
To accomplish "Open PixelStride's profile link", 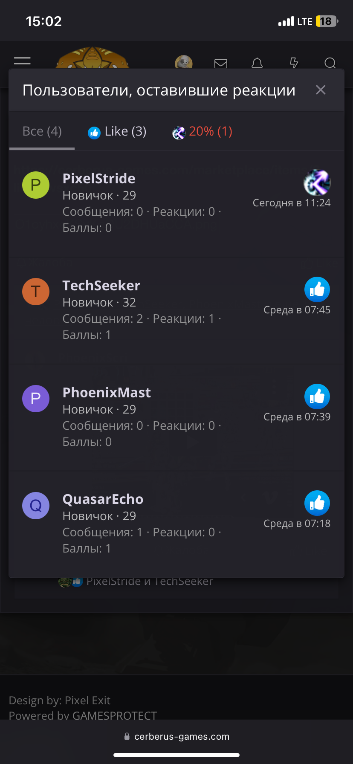I will (99, 178).
